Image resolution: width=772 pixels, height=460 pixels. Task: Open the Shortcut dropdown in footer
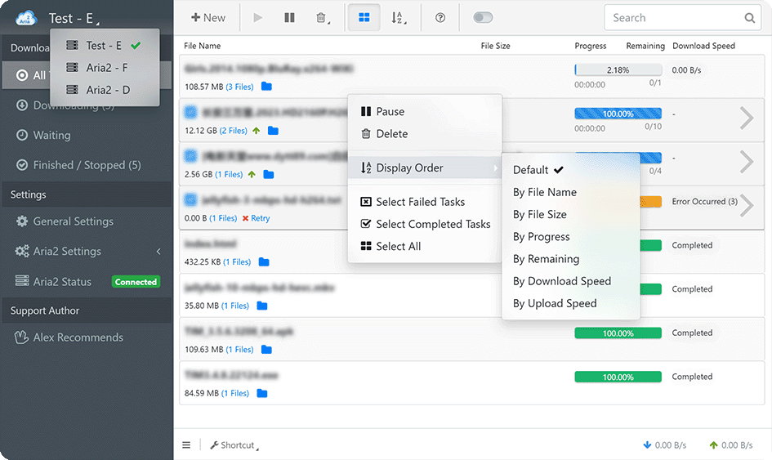(x=234, y=445)
